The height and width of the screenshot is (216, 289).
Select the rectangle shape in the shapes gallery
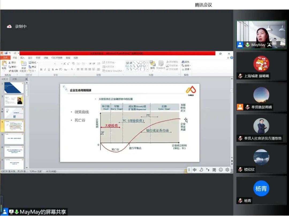coord(141,63)
